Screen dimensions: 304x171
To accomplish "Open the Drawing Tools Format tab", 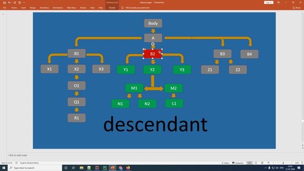I will click(112, 8).
